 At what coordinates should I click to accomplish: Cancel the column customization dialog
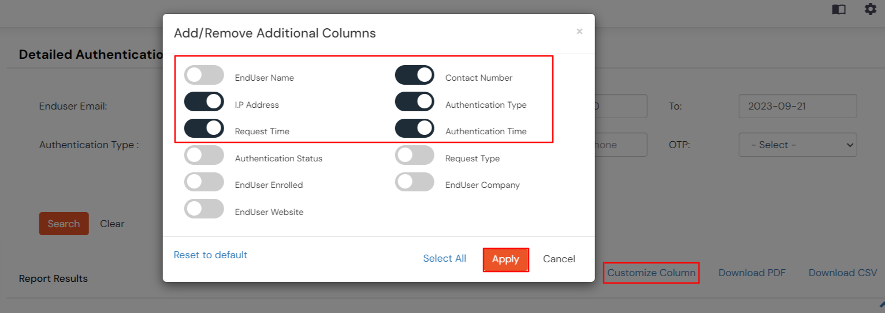(x=559, y=259)
